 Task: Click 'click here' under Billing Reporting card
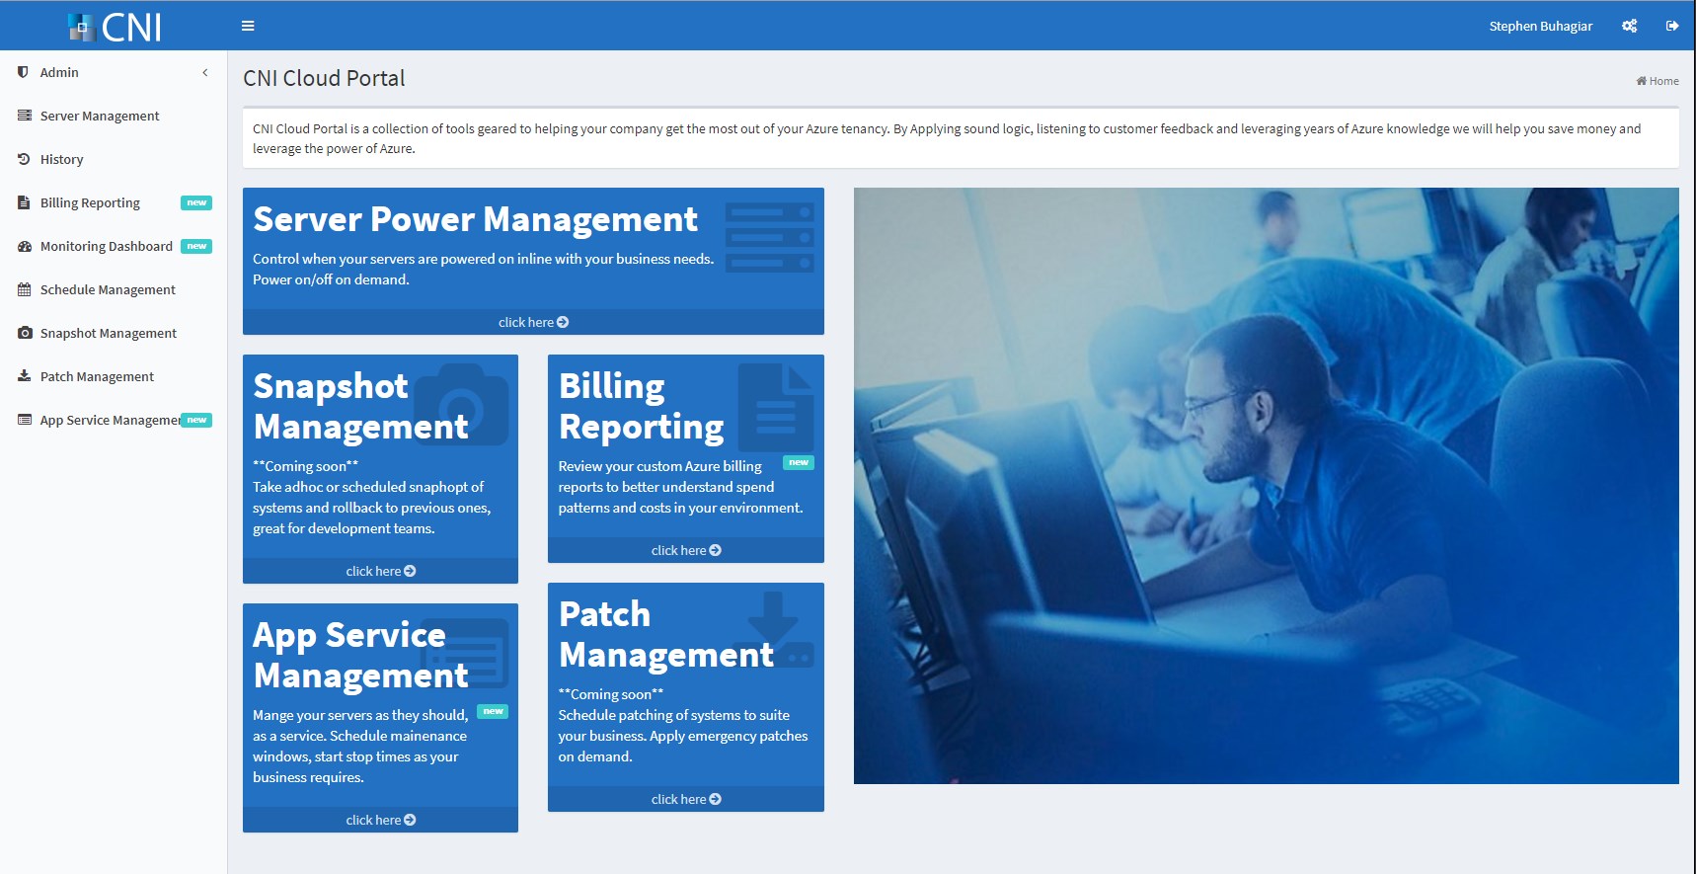[x=686, y=550]
